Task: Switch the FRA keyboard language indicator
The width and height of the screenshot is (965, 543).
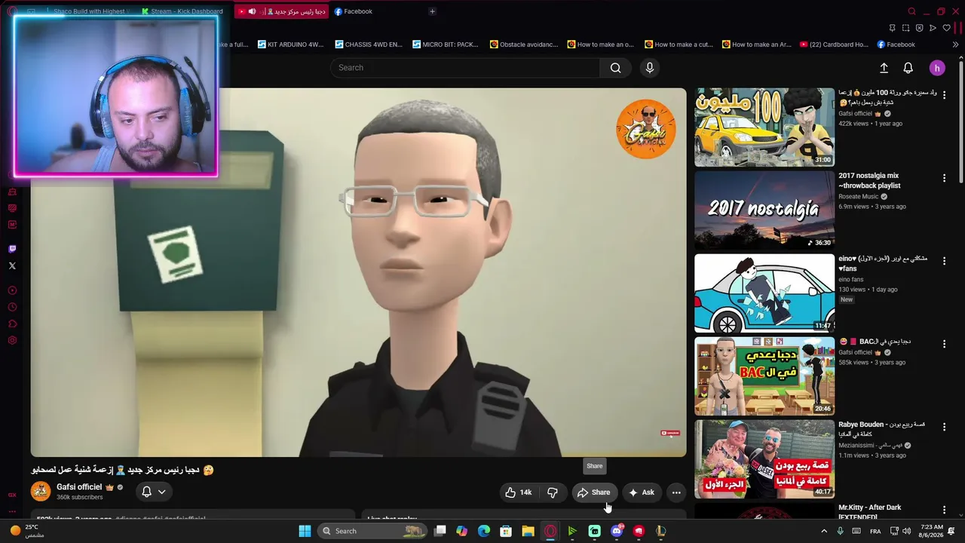Action: point(875,531)
